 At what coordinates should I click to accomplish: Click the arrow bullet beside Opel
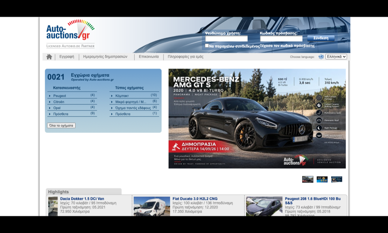pos(50,108)
